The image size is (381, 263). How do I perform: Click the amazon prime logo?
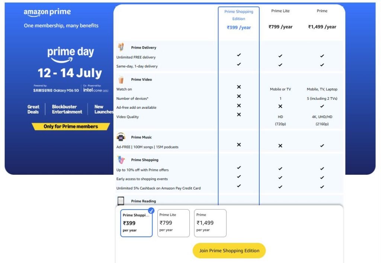coord(47,13)
